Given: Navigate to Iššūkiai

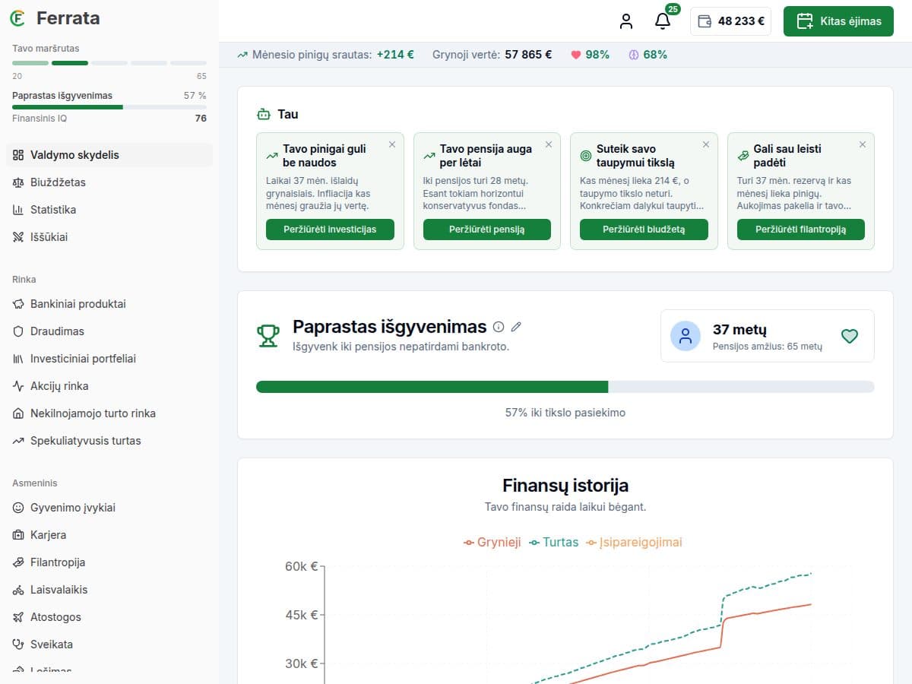Looking at the screenshot, I should [x=109, y=237].
